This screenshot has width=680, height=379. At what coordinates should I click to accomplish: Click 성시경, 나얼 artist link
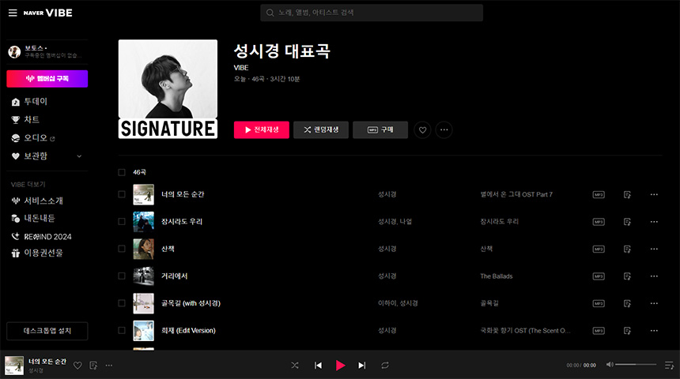[395, 222]
